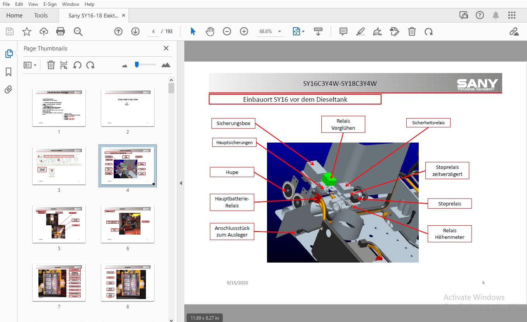Click the fit page tool icon
527x322 pixels.
pyautogui.click(x=296, y=31)
